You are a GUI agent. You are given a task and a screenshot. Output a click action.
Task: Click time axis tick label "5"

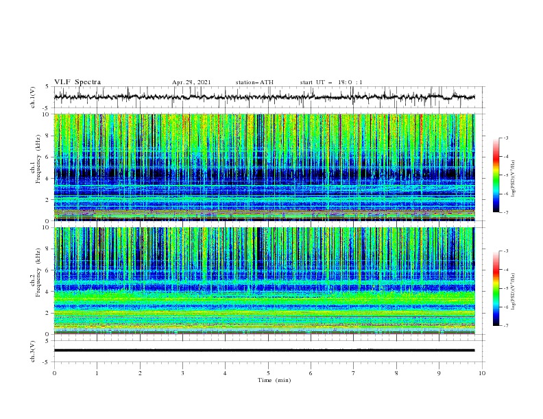point(268,373)
